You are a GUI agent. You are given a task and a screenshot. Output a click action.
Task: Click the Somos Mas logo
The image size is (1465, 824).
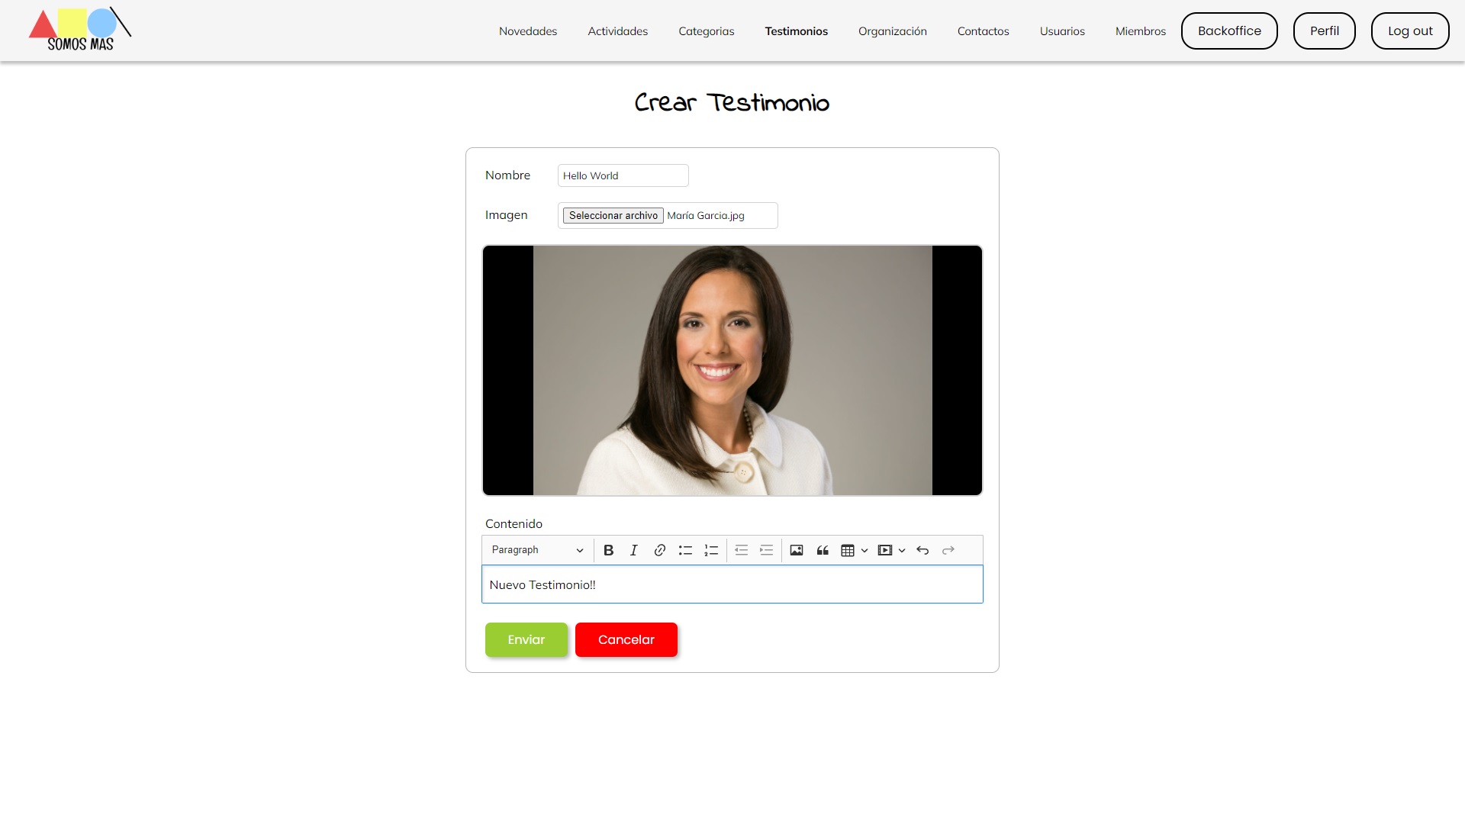coord(80,30)
